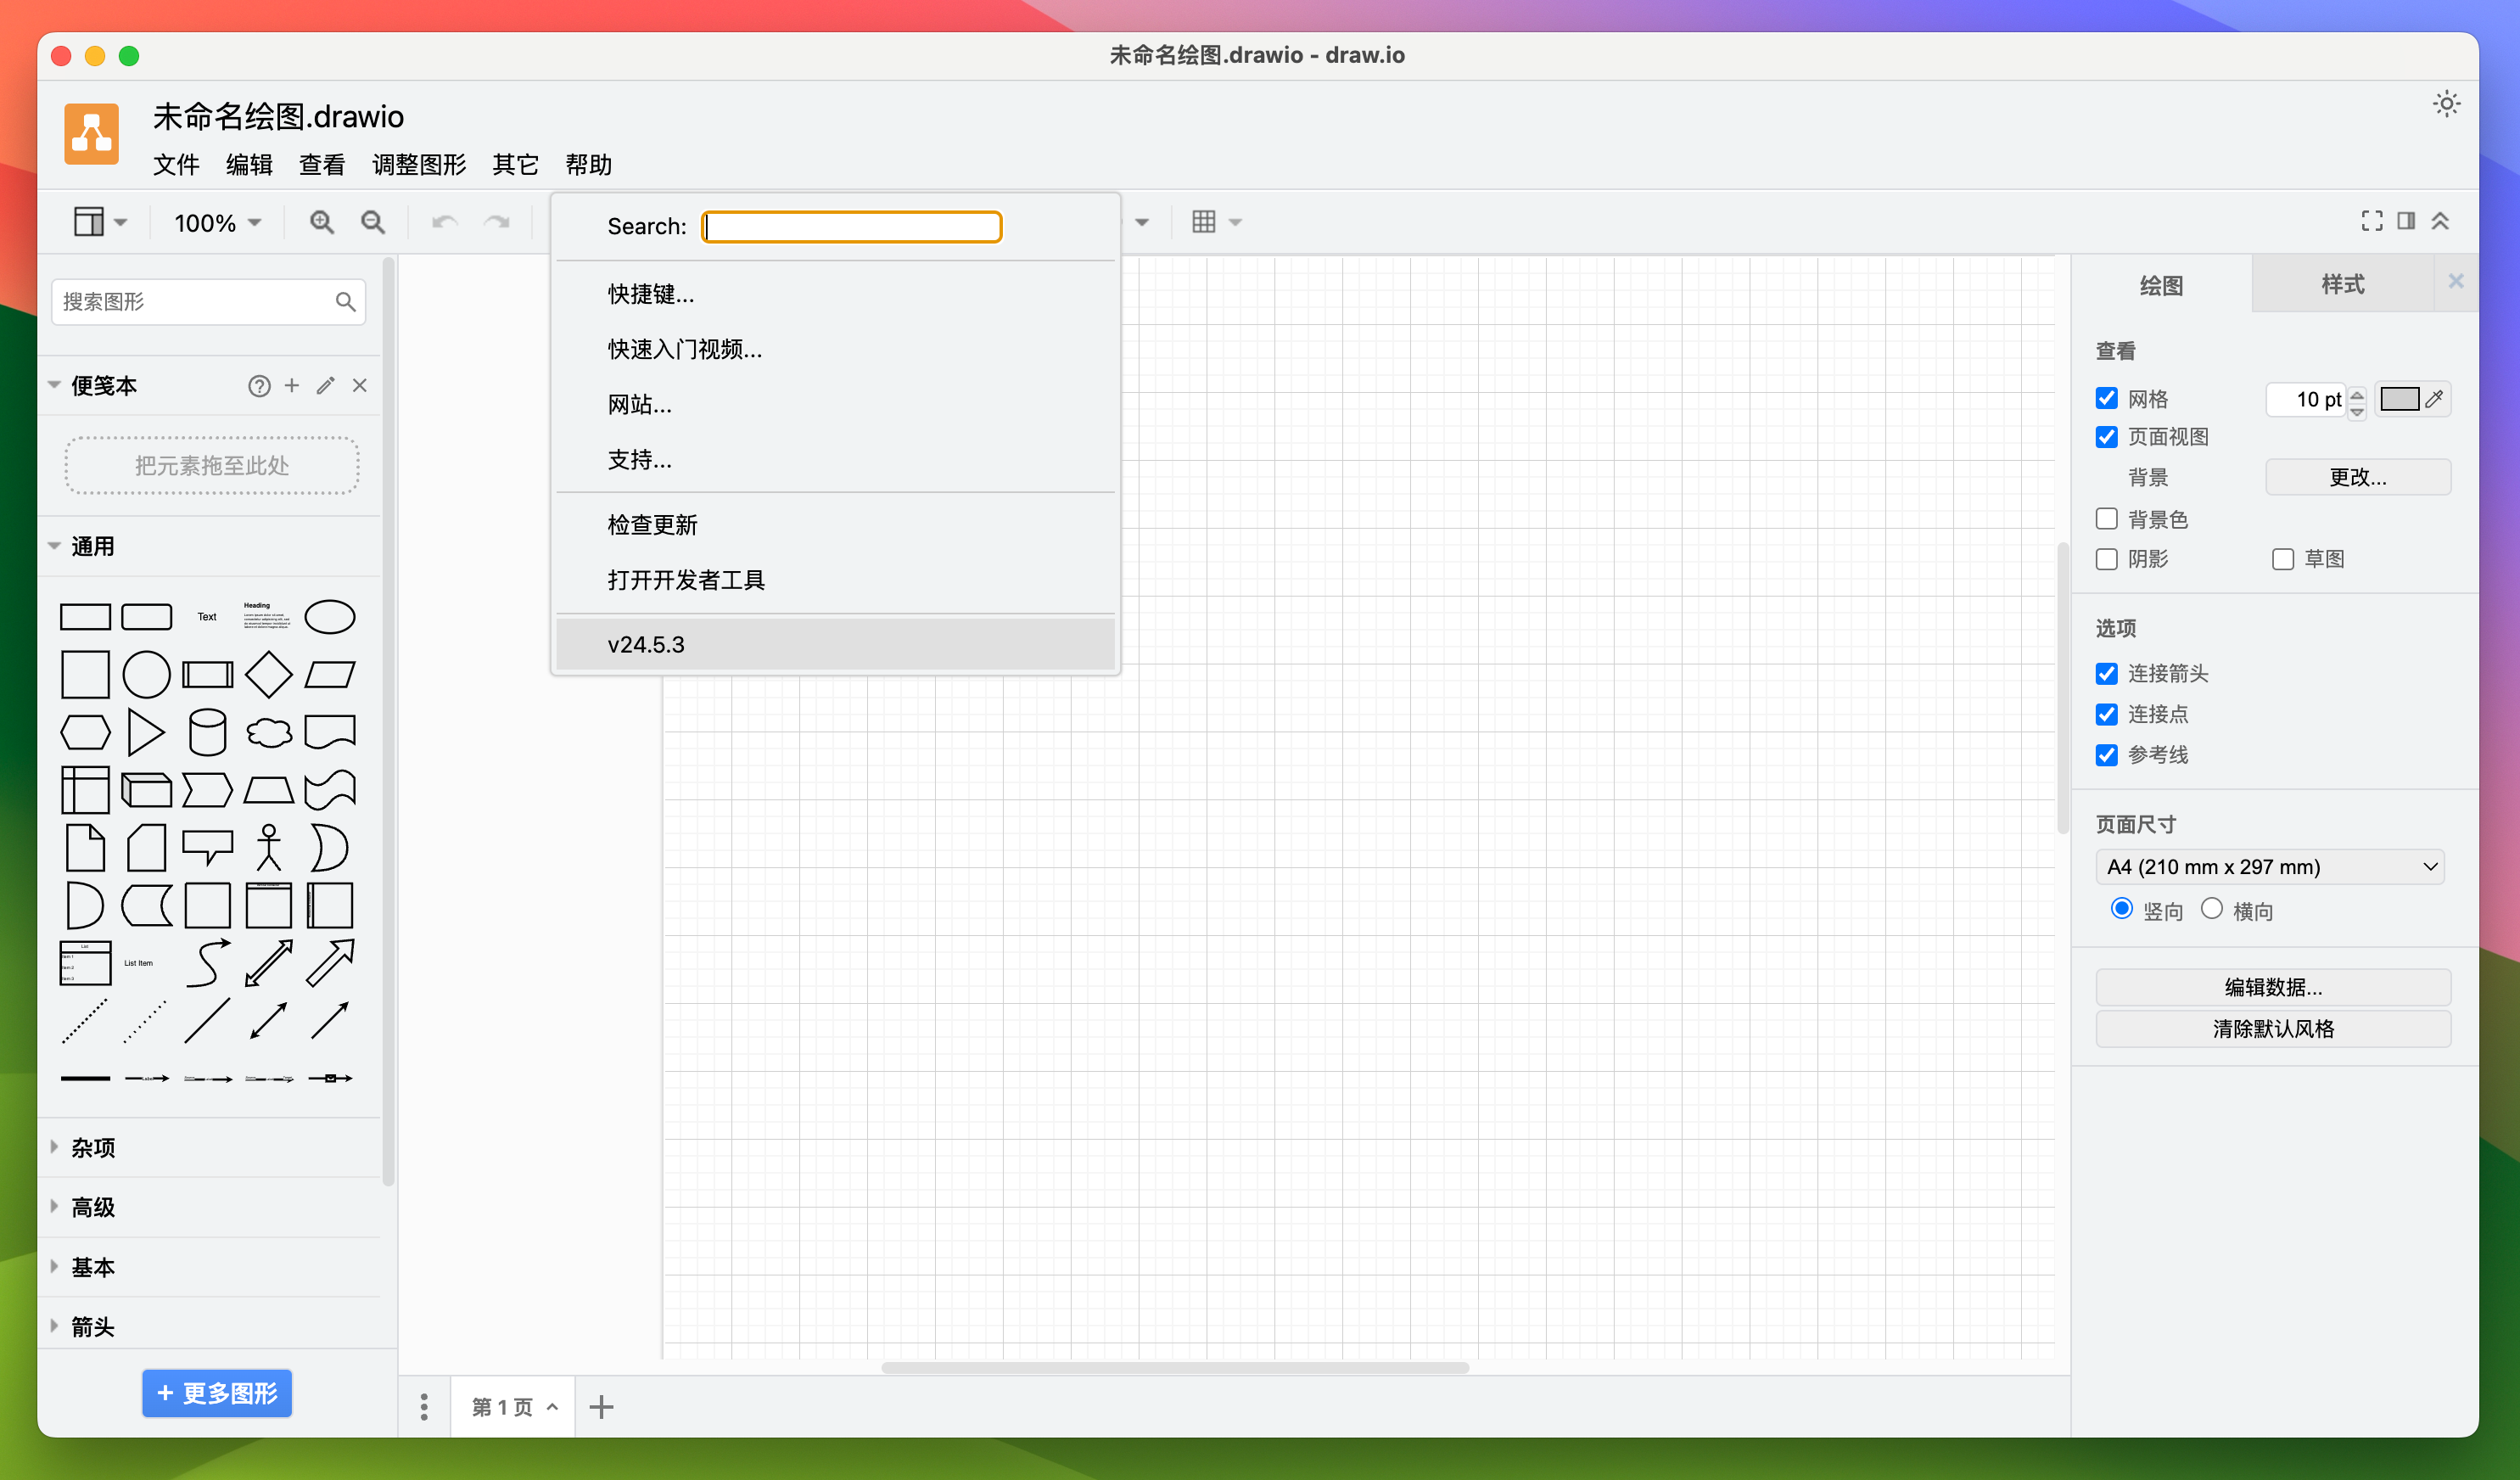Click the 更多图形 button
Screen dimensions: 2520x1480
217,1393
